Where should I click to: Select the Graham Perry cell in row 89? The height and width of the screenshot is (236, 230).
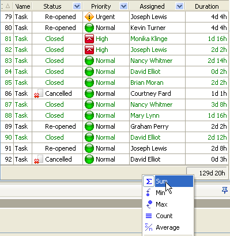[x=157, y=126]
